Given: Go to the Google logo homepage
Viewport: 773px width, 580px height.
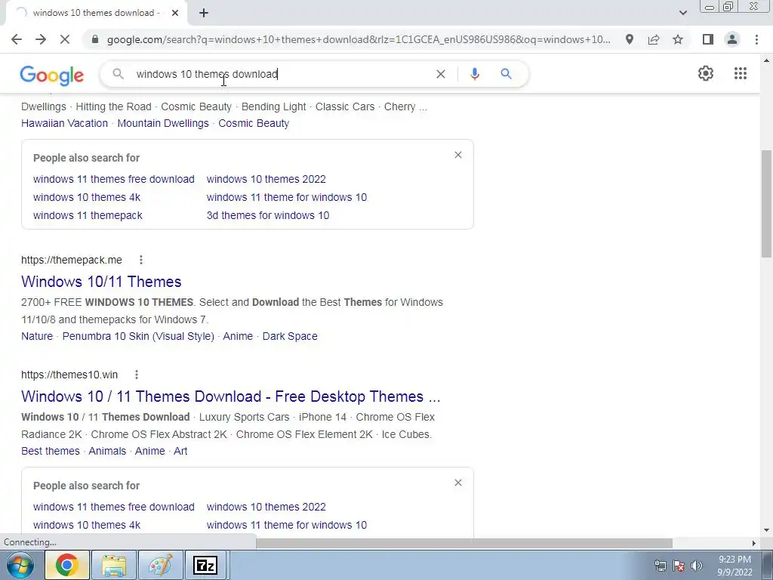Looking at the screenshot, I should click(52, 75).
